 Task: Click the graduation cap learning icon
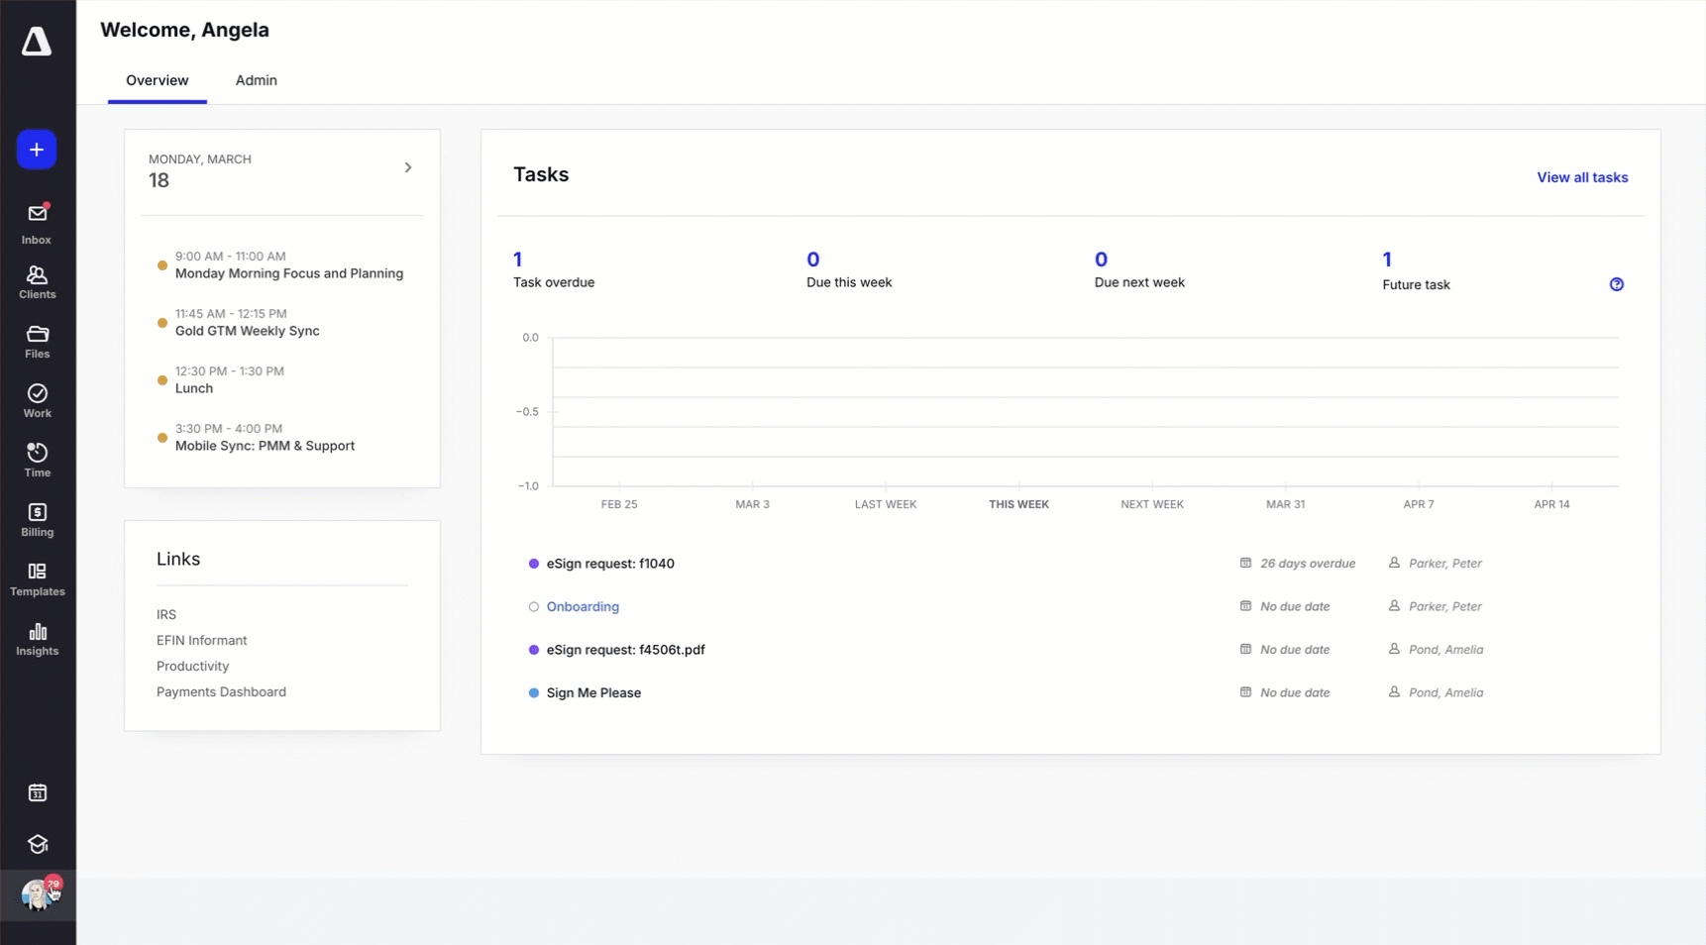click(x=37, y=844)
